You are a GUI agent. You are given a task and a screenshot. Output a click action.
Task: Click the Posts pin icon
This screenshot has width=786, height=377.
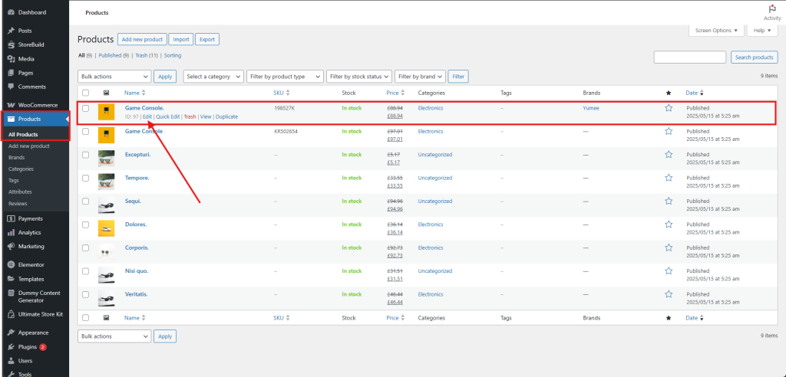11,31
